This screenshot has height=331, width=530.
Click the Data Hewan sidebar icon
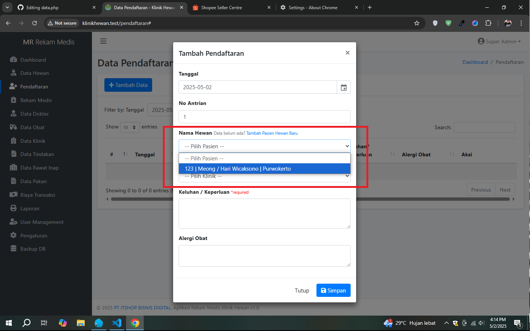(14, 73)
